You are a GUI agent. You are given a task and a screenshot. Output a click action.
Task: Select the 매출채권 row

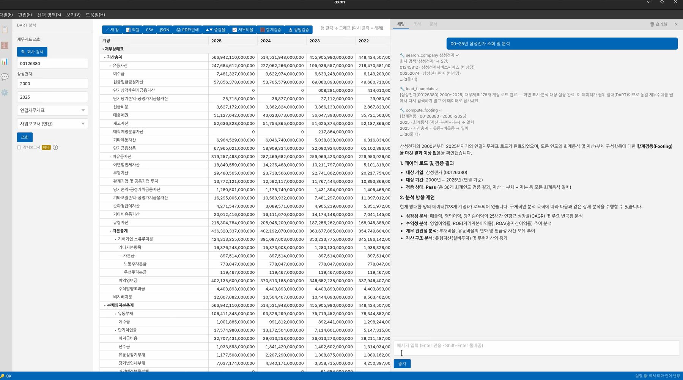(x=245, y=115)
